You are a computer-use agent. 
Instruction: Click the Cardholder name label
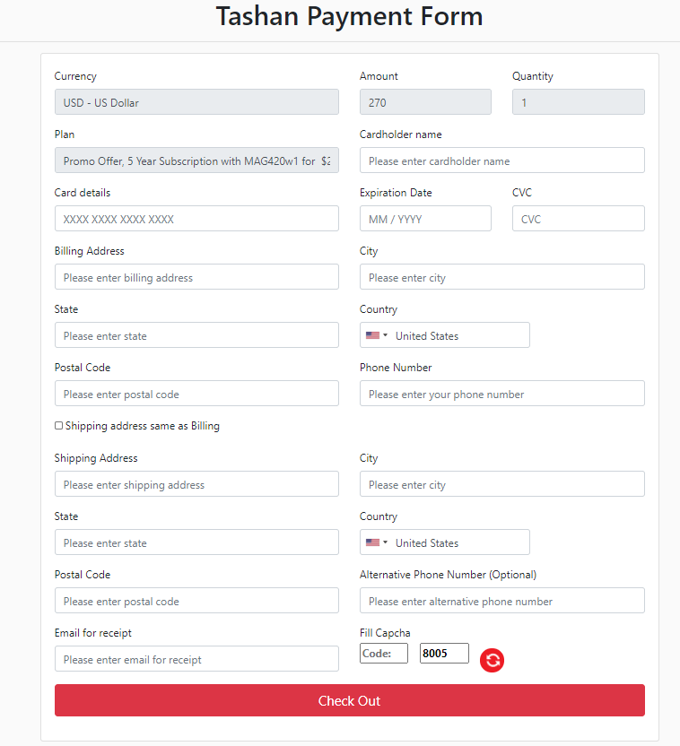point(400,134)
